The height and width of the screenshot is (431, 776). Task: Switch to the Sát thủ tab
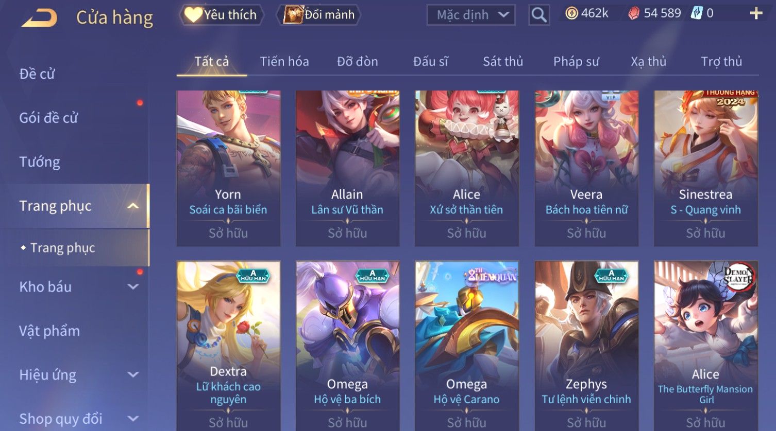pyautogui.click(x=503, y=62)
